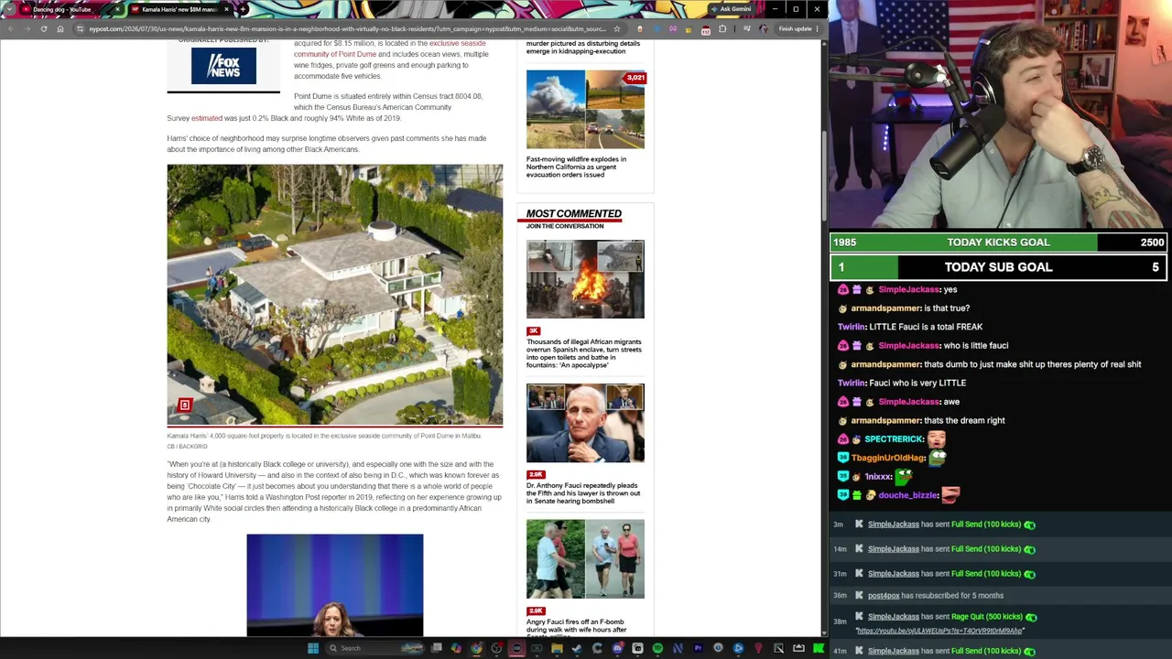Screen dimensions: 1172x659
Task: Open Google Chrome from the taskbar
Action: pyautogui.click(x=476, y=649)
